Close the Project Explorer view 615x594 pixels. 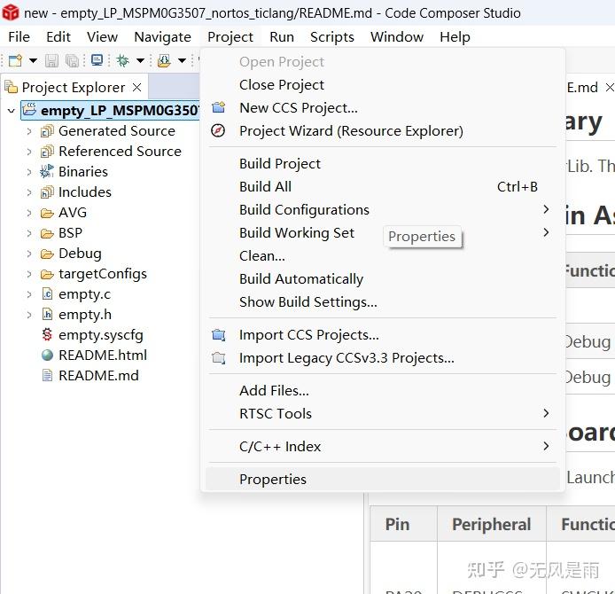click(x=136, y=87)
